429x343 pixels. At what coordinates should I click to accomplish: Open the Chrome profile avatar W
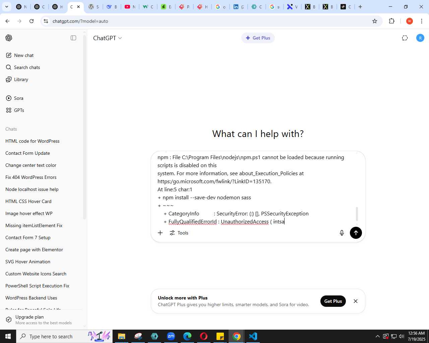[409, 21]
